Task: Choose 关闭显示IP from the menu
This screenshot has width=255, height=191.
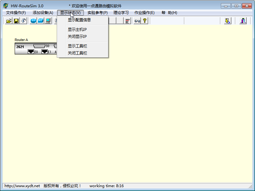Action: [83, 37]
